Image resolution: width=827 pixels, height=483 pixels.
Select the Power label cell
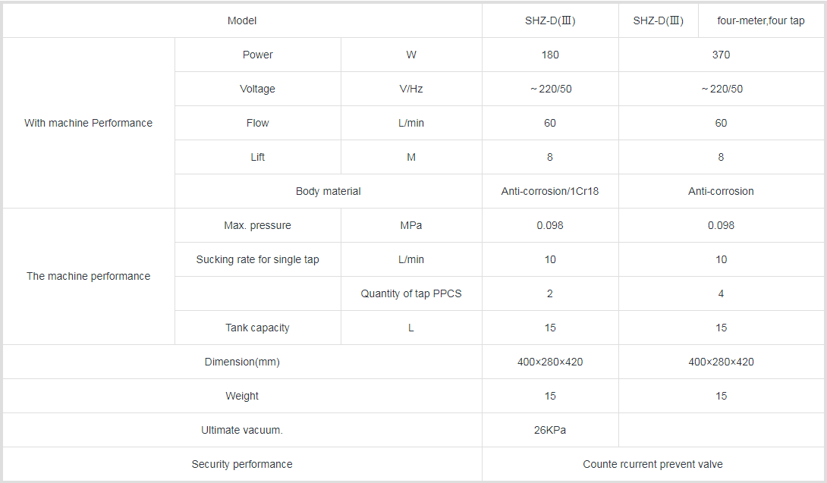pos(258,55)
